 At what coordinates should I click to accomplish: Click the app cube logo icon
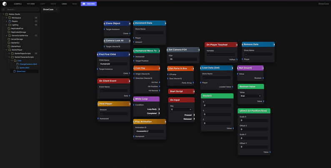5,4
